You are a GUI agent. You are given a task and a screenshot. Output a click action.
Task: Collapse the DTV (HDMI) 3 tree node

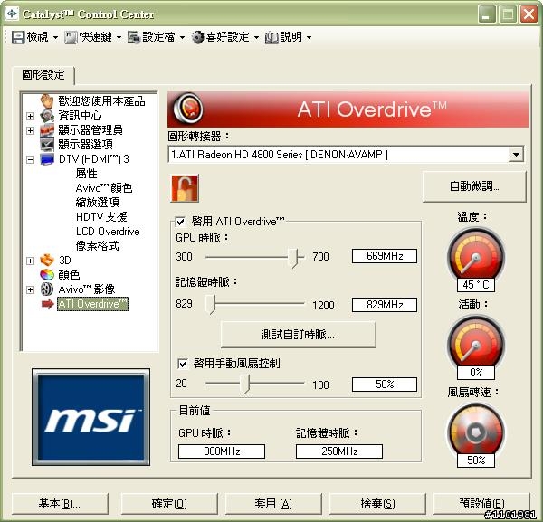(x=30, y=159)
